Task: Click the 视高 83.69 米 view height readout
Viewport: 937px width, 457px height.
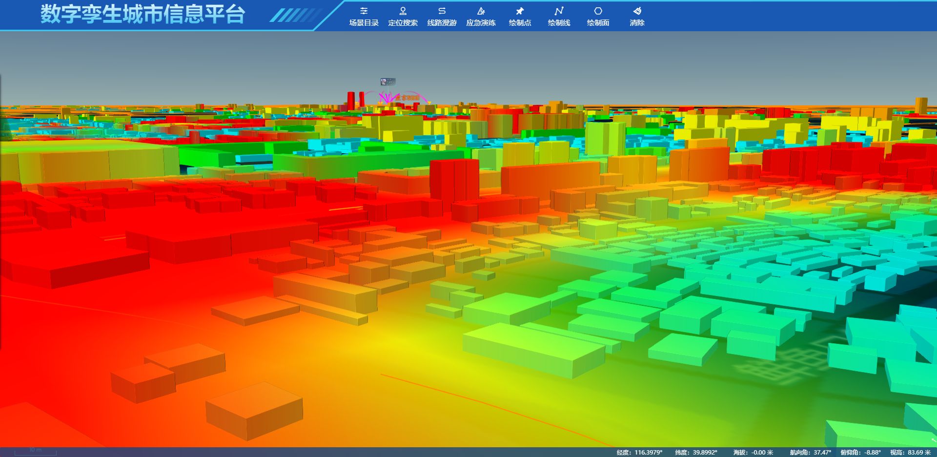Action: [x=910, y=452]
